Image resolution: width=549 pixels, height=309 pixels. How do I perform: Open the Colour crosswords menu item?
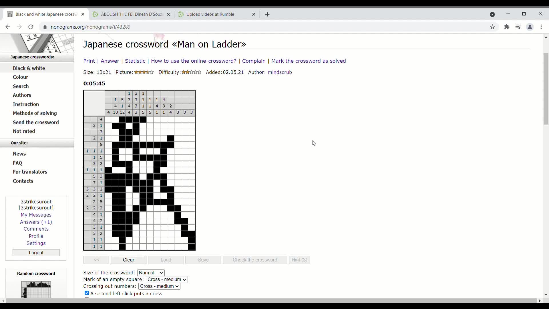tap(20, 77)
